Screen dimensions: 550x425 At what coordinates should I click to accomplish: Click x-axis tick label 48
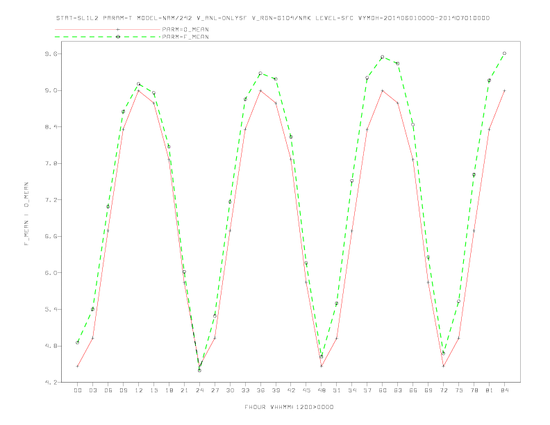point(322,390)
